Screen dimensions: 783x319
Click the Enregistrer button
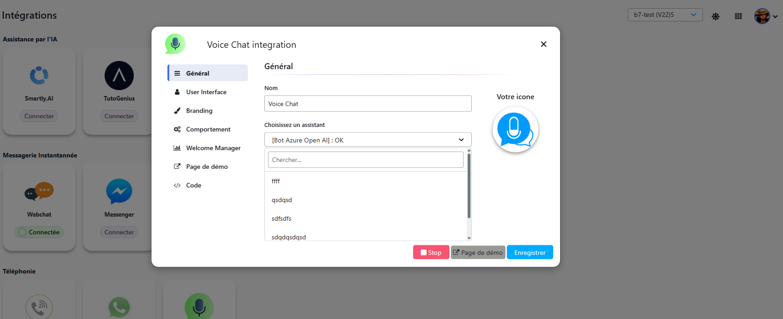[530, 252]
